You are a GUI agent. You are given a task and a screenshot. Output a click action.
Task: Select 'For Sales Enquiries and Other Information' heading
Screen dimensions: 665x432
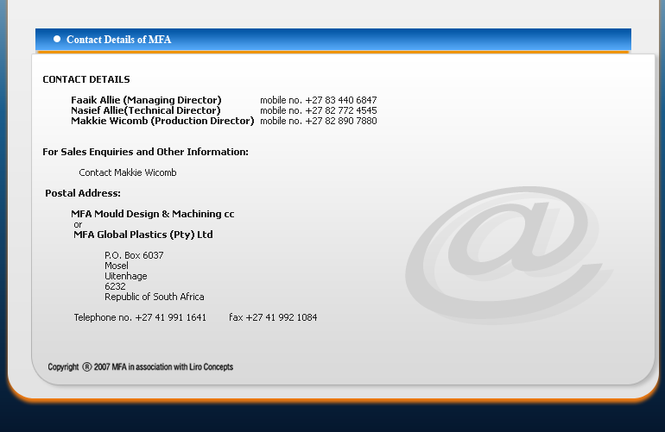(145, 152)
